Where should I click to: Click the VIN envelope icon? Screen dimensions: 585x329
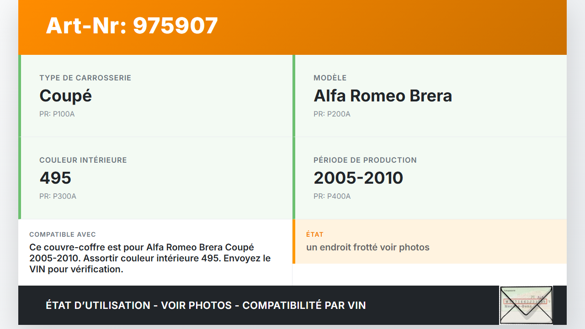[526, 305]
